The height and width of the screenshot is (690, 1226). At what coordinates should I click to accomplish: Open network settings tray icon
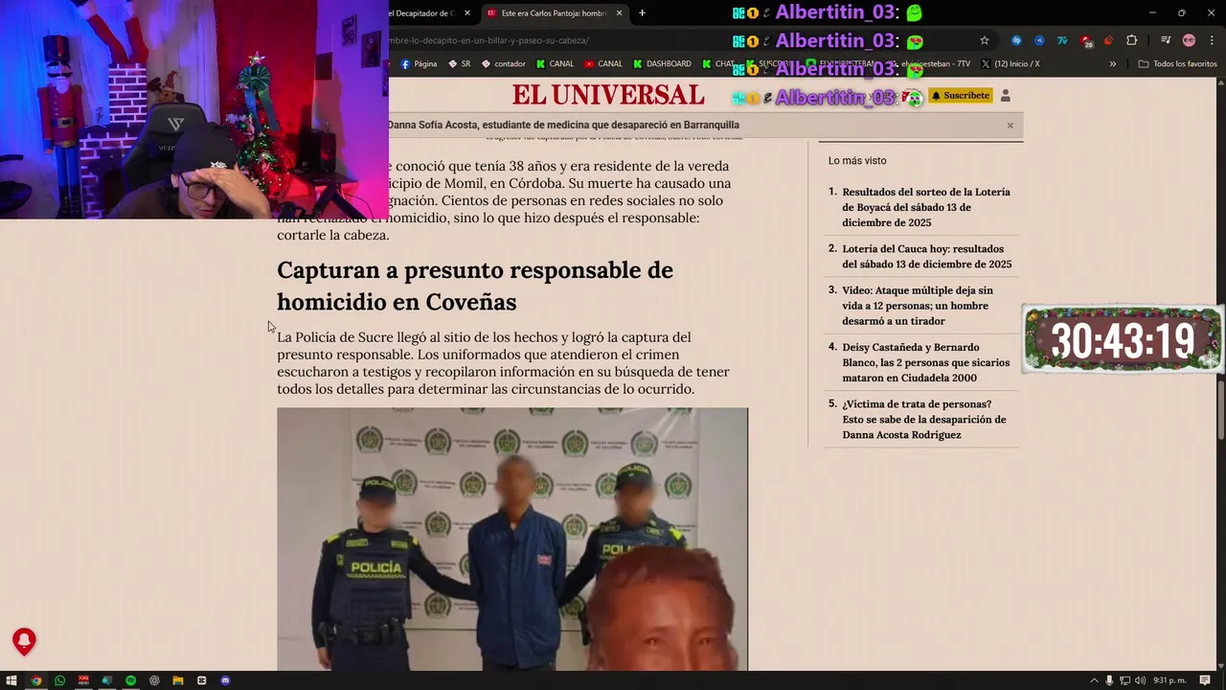pyautogui.click(x=1125, y=680)
